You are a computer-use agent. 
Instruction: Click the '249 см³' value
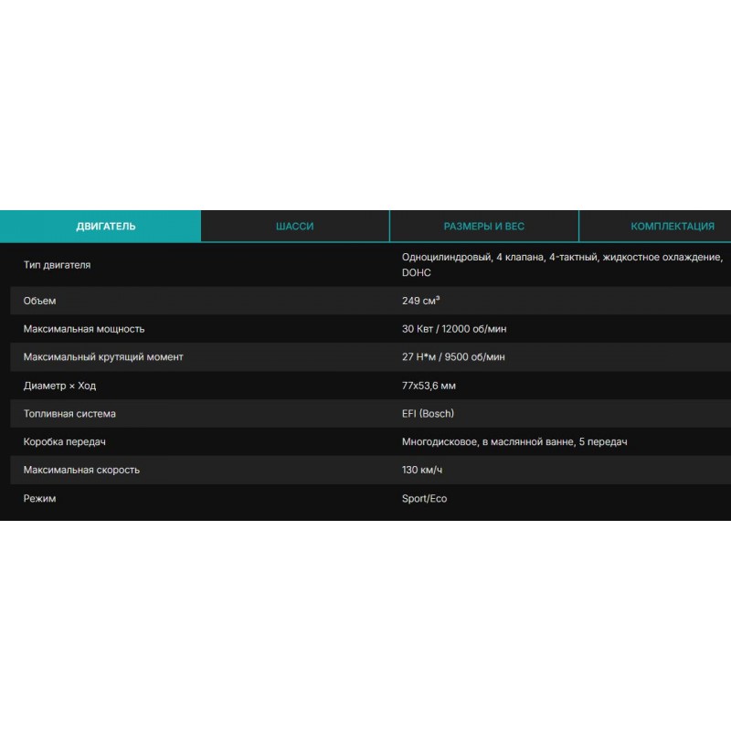[x=420, y=301]
